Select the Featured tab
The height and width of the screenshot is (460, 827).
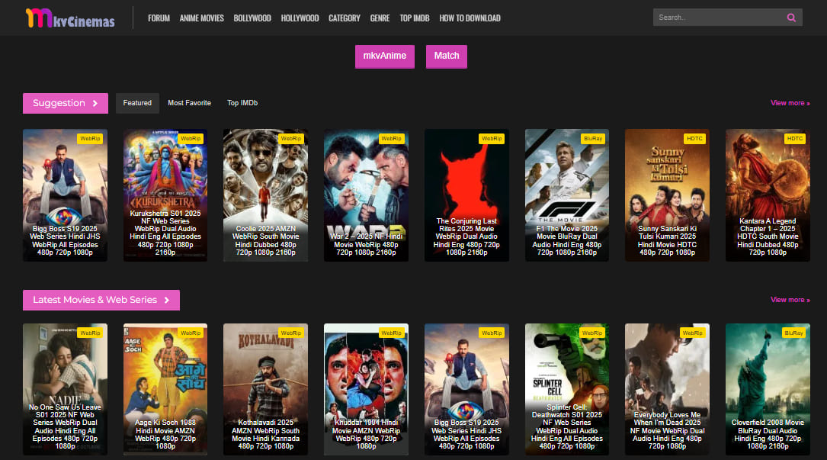[x=137, y=103]
